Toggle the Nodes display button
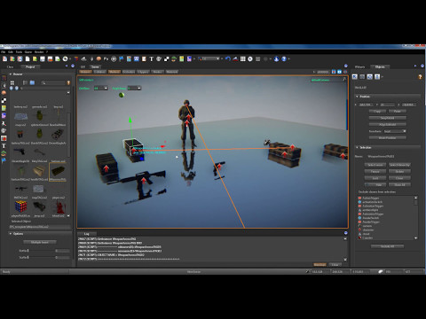Screen dimensions: 426x319 pyautogui.click(x=158, y=72)
